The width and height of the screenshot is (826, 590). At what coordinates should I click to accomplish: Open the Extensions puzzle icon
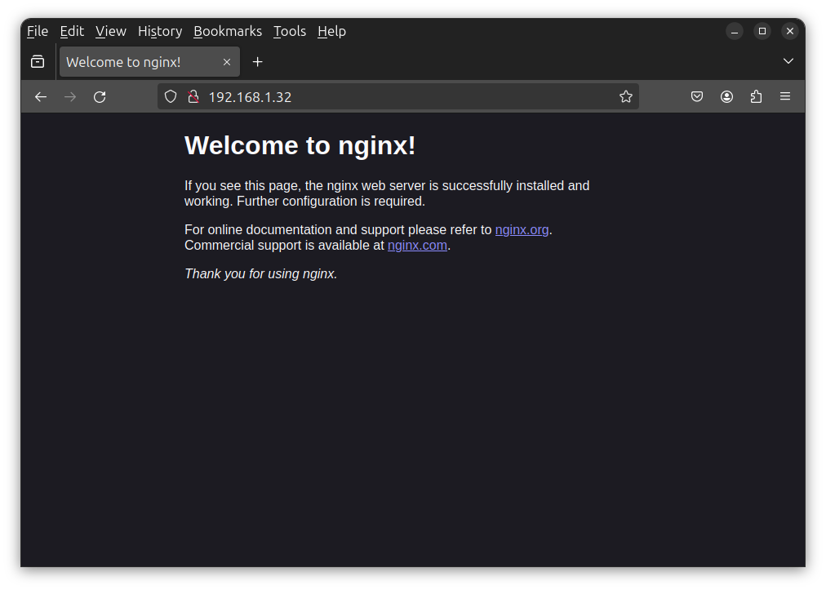(756, 96)
